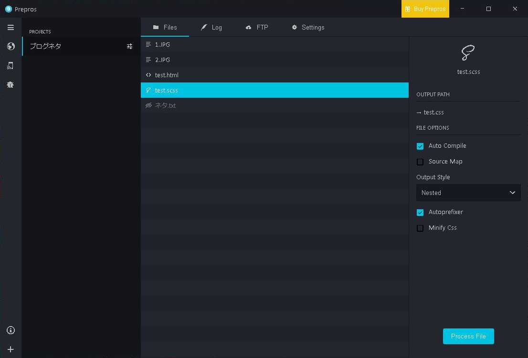The width and height of the screenshot is (528, 358).
Task: Click the Process File button
Action: pyautogui.click(x=468, y=337)
